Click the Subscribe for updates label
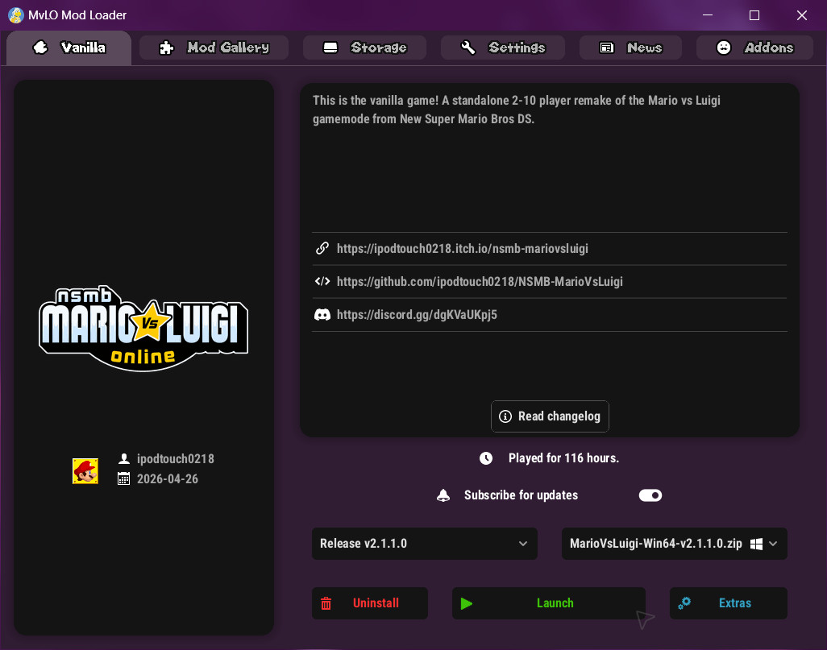The image size is (827, 650). pos(521,495)
